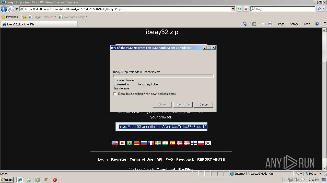Click the Read Mail envelope icon
This screenshot has height=183, width=327.
264,24
